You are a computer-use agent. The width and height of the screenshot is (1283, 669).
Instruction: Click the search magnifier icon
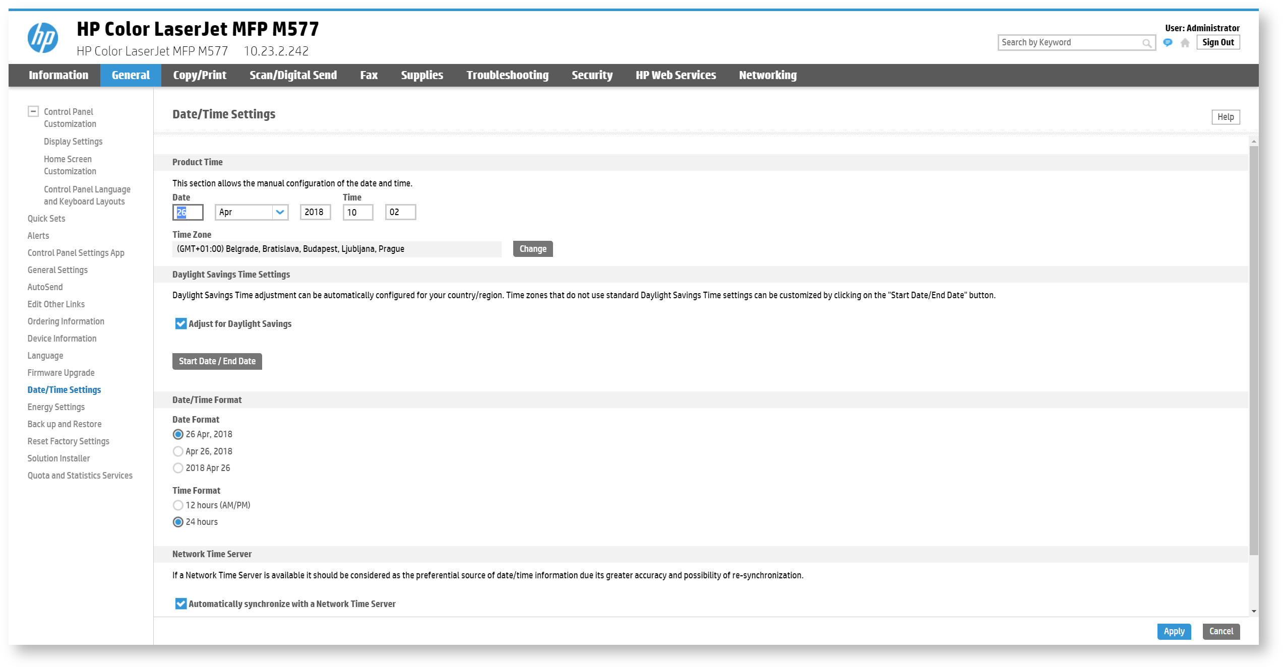point(1146,43)
